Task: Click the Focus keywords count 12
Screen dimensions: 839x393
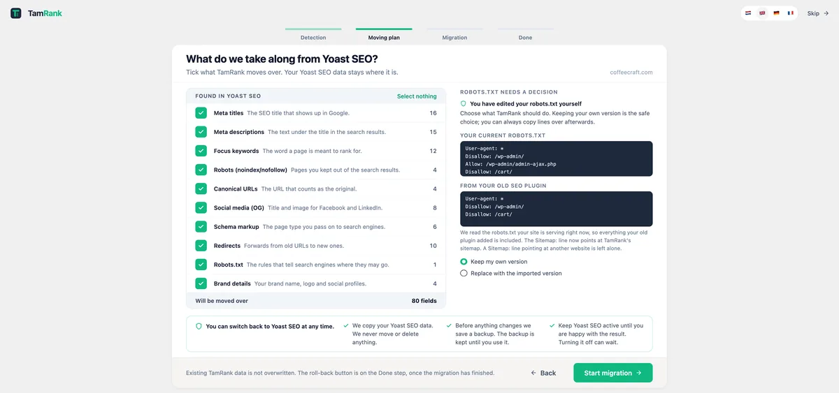Action: coord(433,151)
